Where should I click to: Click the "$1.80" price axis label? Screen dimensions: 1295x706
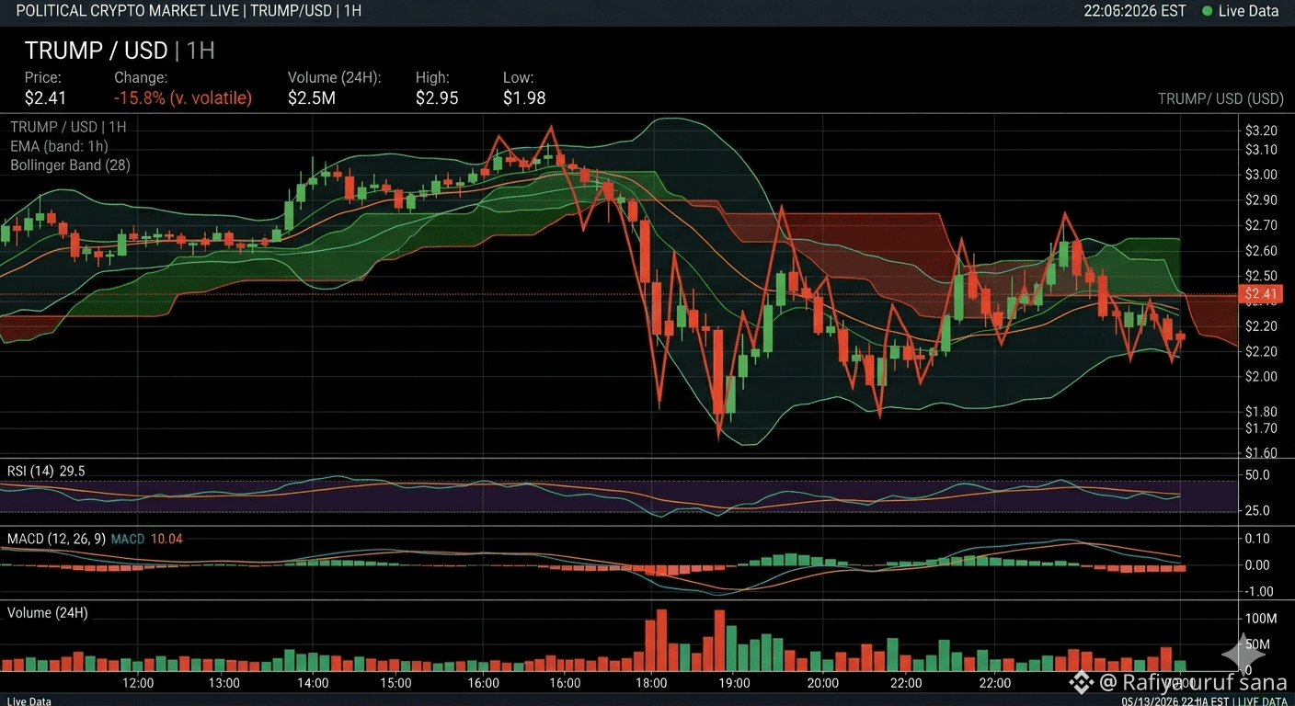click(1262, 412)
